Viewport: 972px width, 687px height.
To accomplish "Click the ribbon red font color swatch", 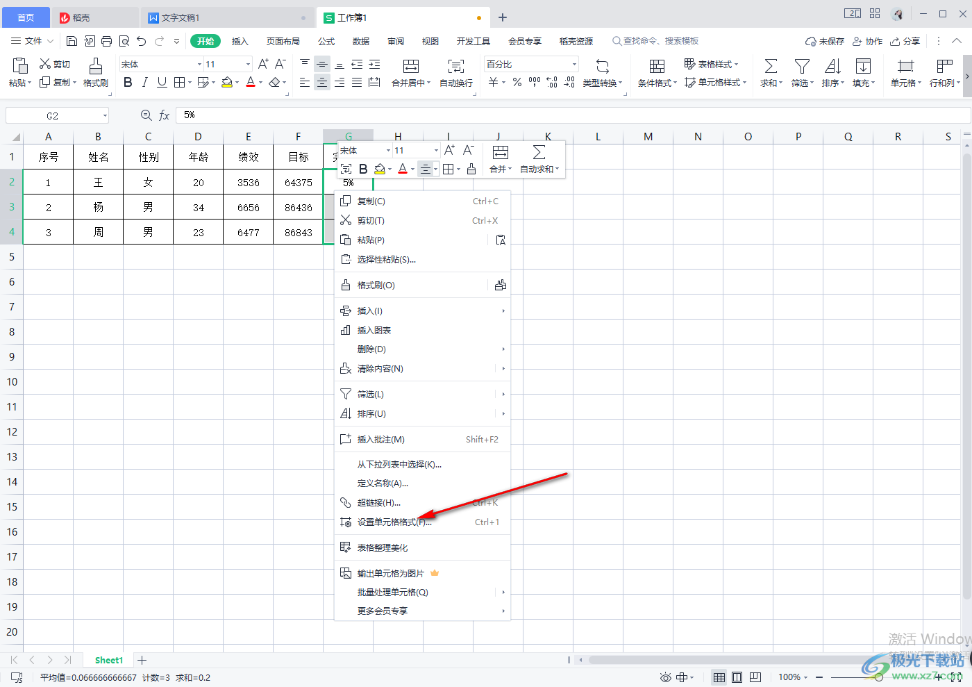I will [251, 82].
